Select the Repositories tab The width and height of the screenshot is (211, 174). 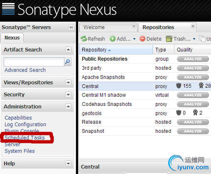167,27
